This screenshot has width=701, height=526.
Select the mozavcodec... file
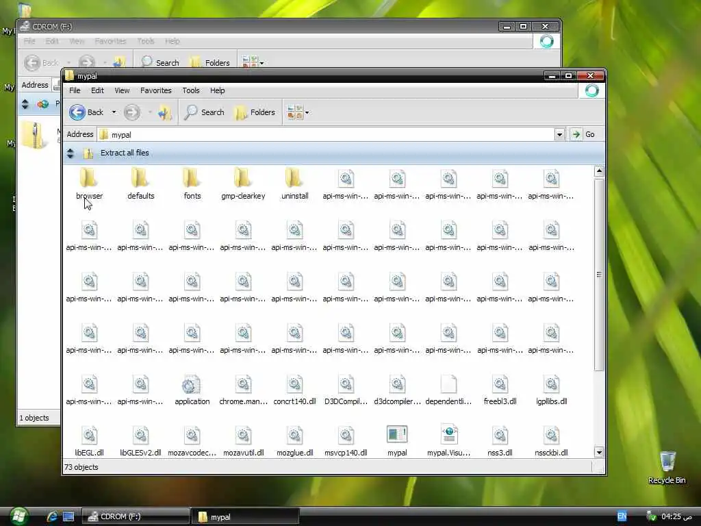(192, 442)
